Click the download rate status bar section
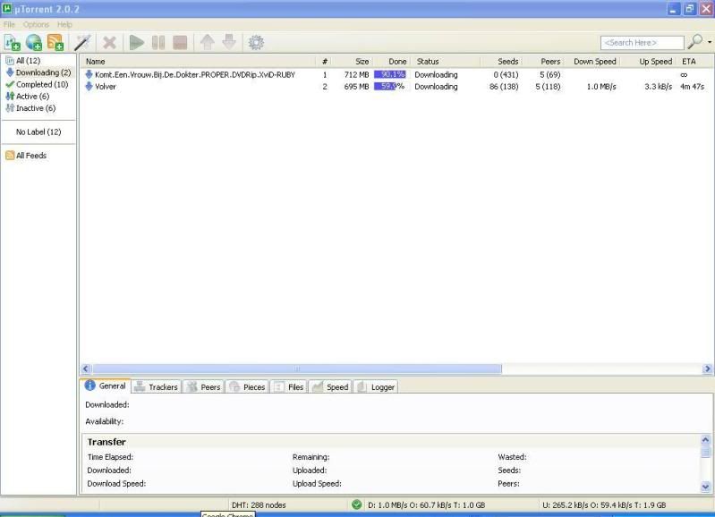 tap(426, 505)
